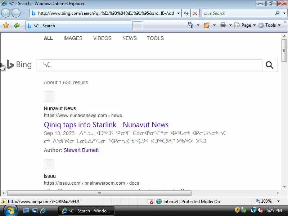This screenshot has width=288, height=216.
Task: Click the Print icon
Action: [x=222, y=25]
